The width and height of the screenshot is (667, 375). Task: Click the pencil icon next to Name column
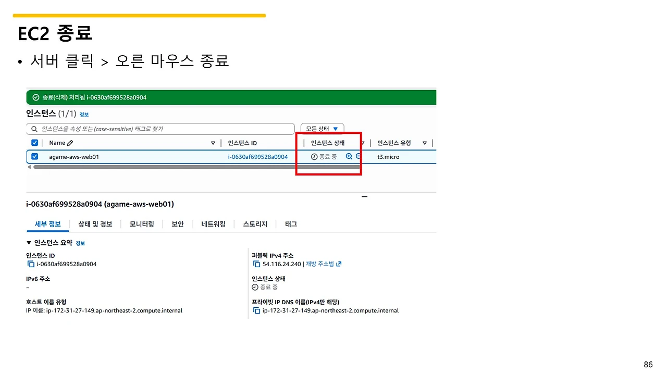click(x=69, y=142)
